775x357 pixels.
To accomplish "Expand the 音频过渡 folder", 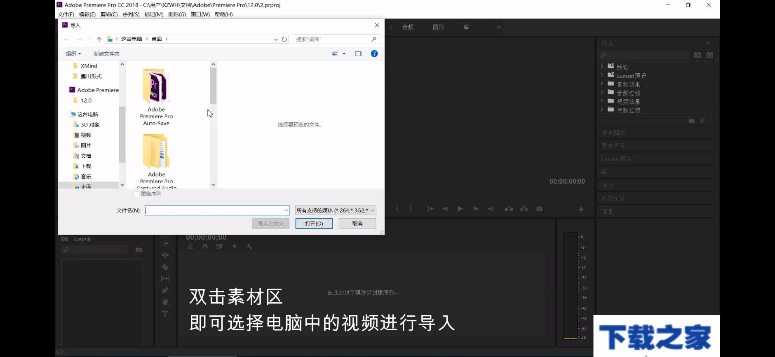I will [602, 92].
